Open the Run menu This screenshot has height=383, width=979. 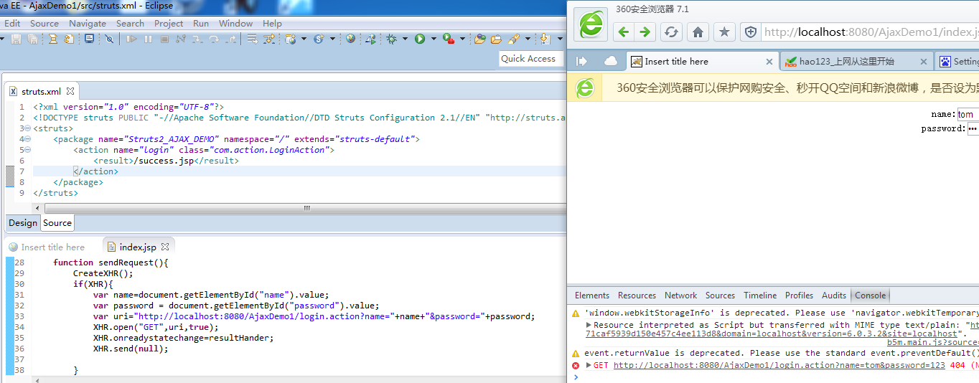pos(201,23)
